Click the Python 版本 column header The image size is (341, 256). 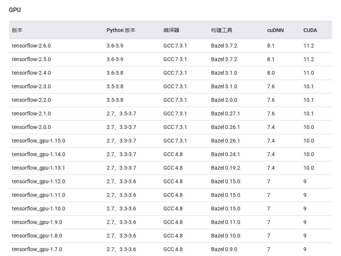coord(121,30)
